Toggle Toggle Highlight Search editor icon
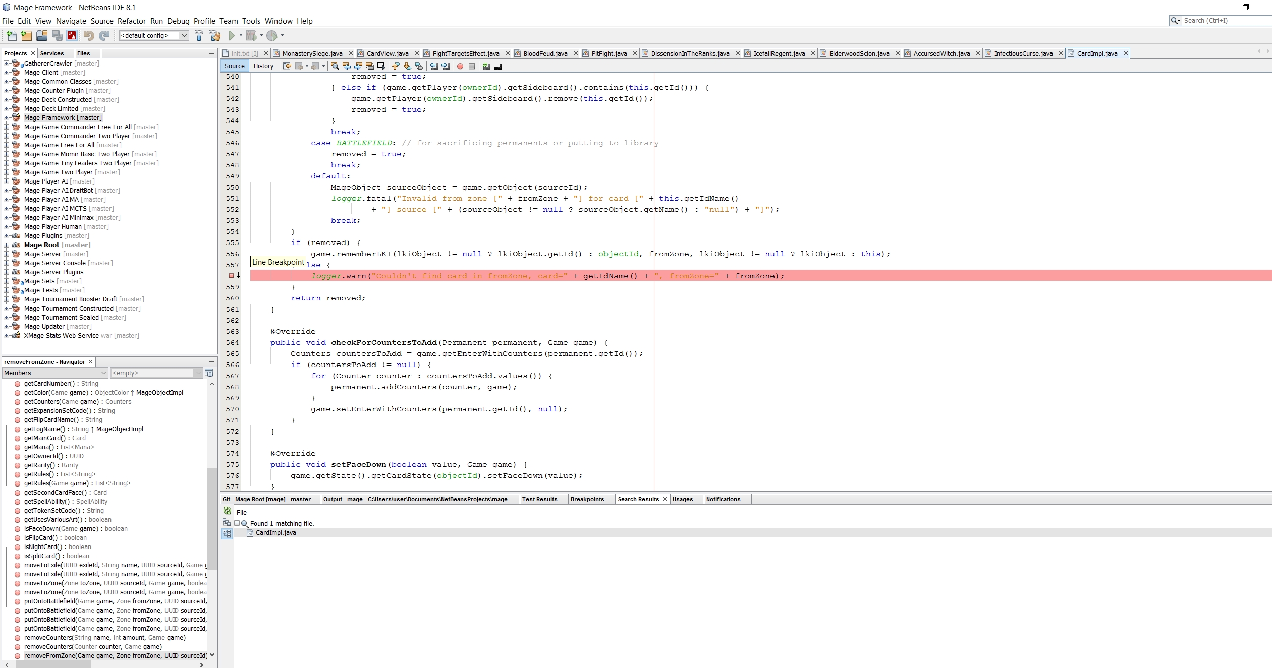Screen dimensions: 1272x668 [x=370, y=66]
